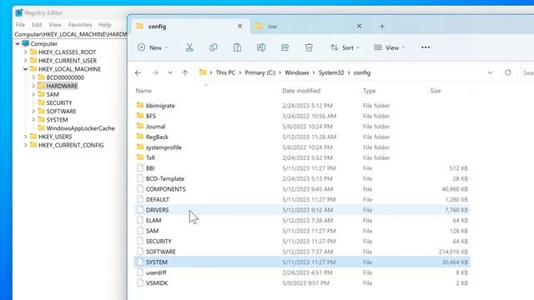Click the Copy icon in Explorer toolbar
Viewport: 534px width, 300px height.
pos(214,47)
